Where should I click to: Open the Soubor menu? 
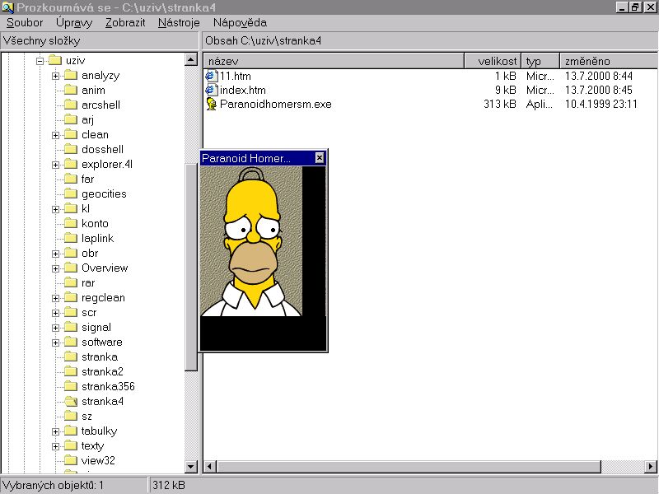coord(25,23)
